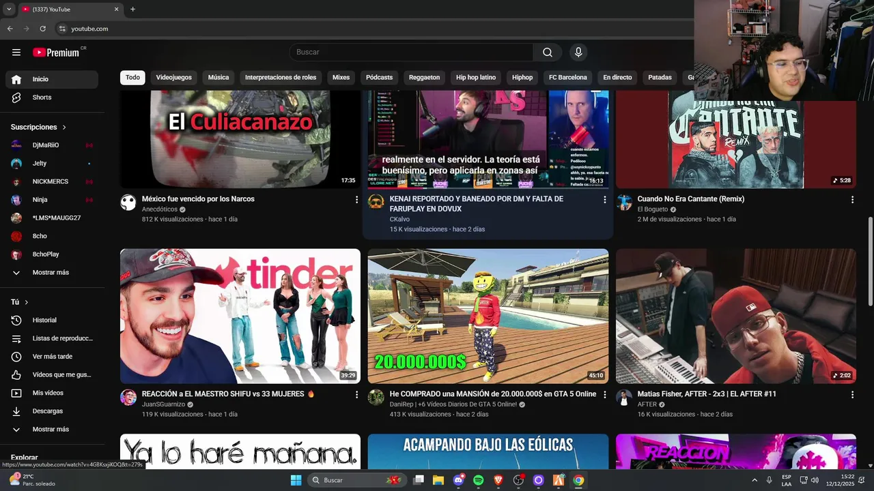
Task: Open options for MANSIÓN GTA 5 video
Action: tap(604, 395)
